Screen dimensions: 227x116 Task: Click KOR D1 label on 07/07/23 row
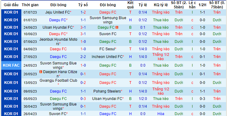11,12
